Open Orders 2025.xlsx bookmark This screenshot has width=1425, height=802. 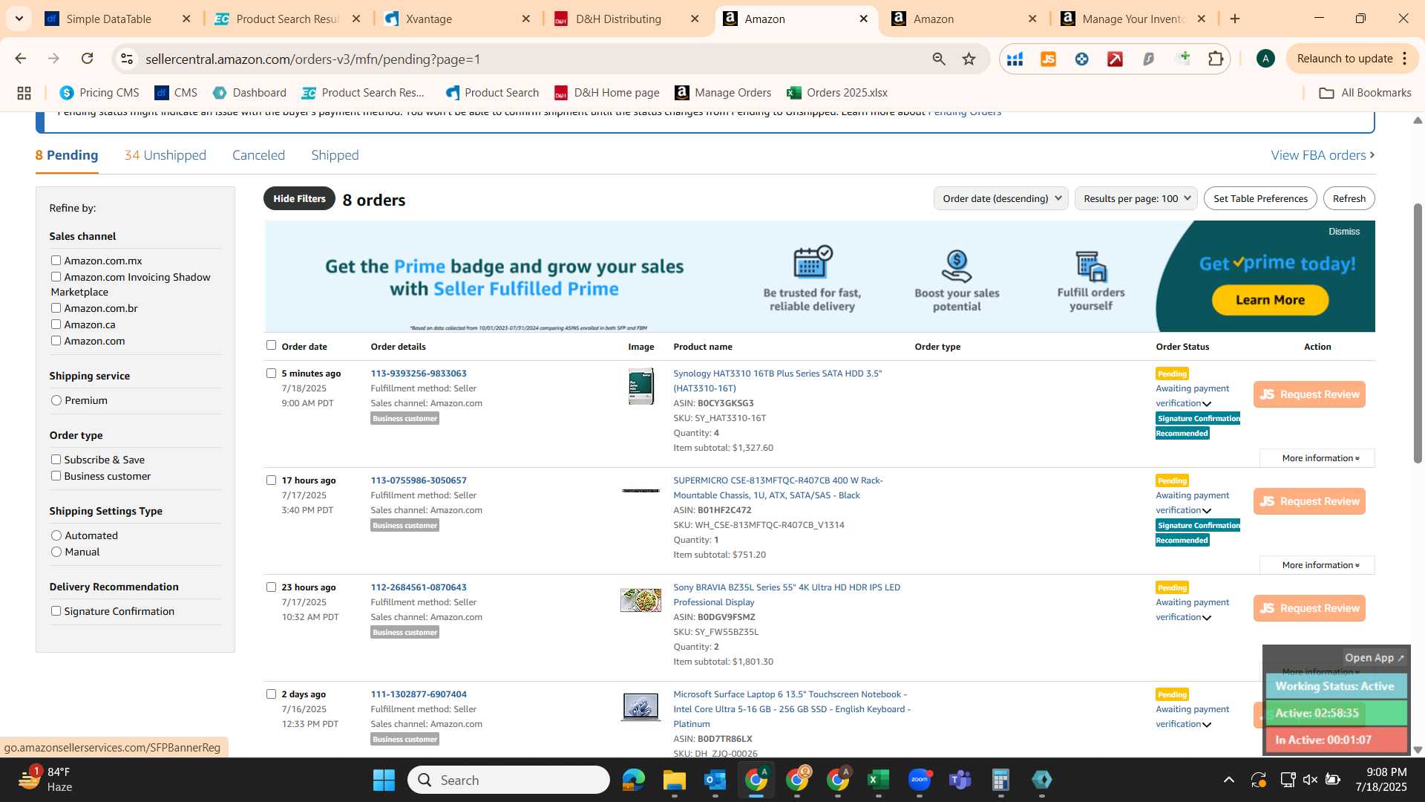click(x=837, y=93)
